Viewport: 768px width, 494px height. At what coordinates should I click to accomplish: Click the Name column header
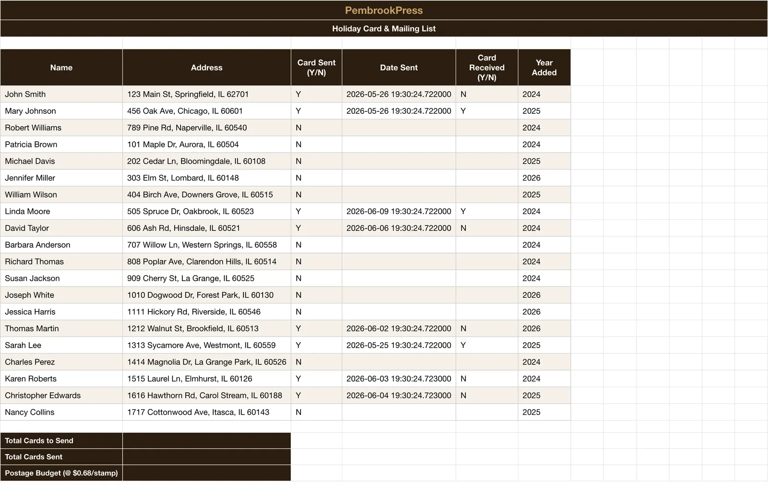[x=61, y=68]
